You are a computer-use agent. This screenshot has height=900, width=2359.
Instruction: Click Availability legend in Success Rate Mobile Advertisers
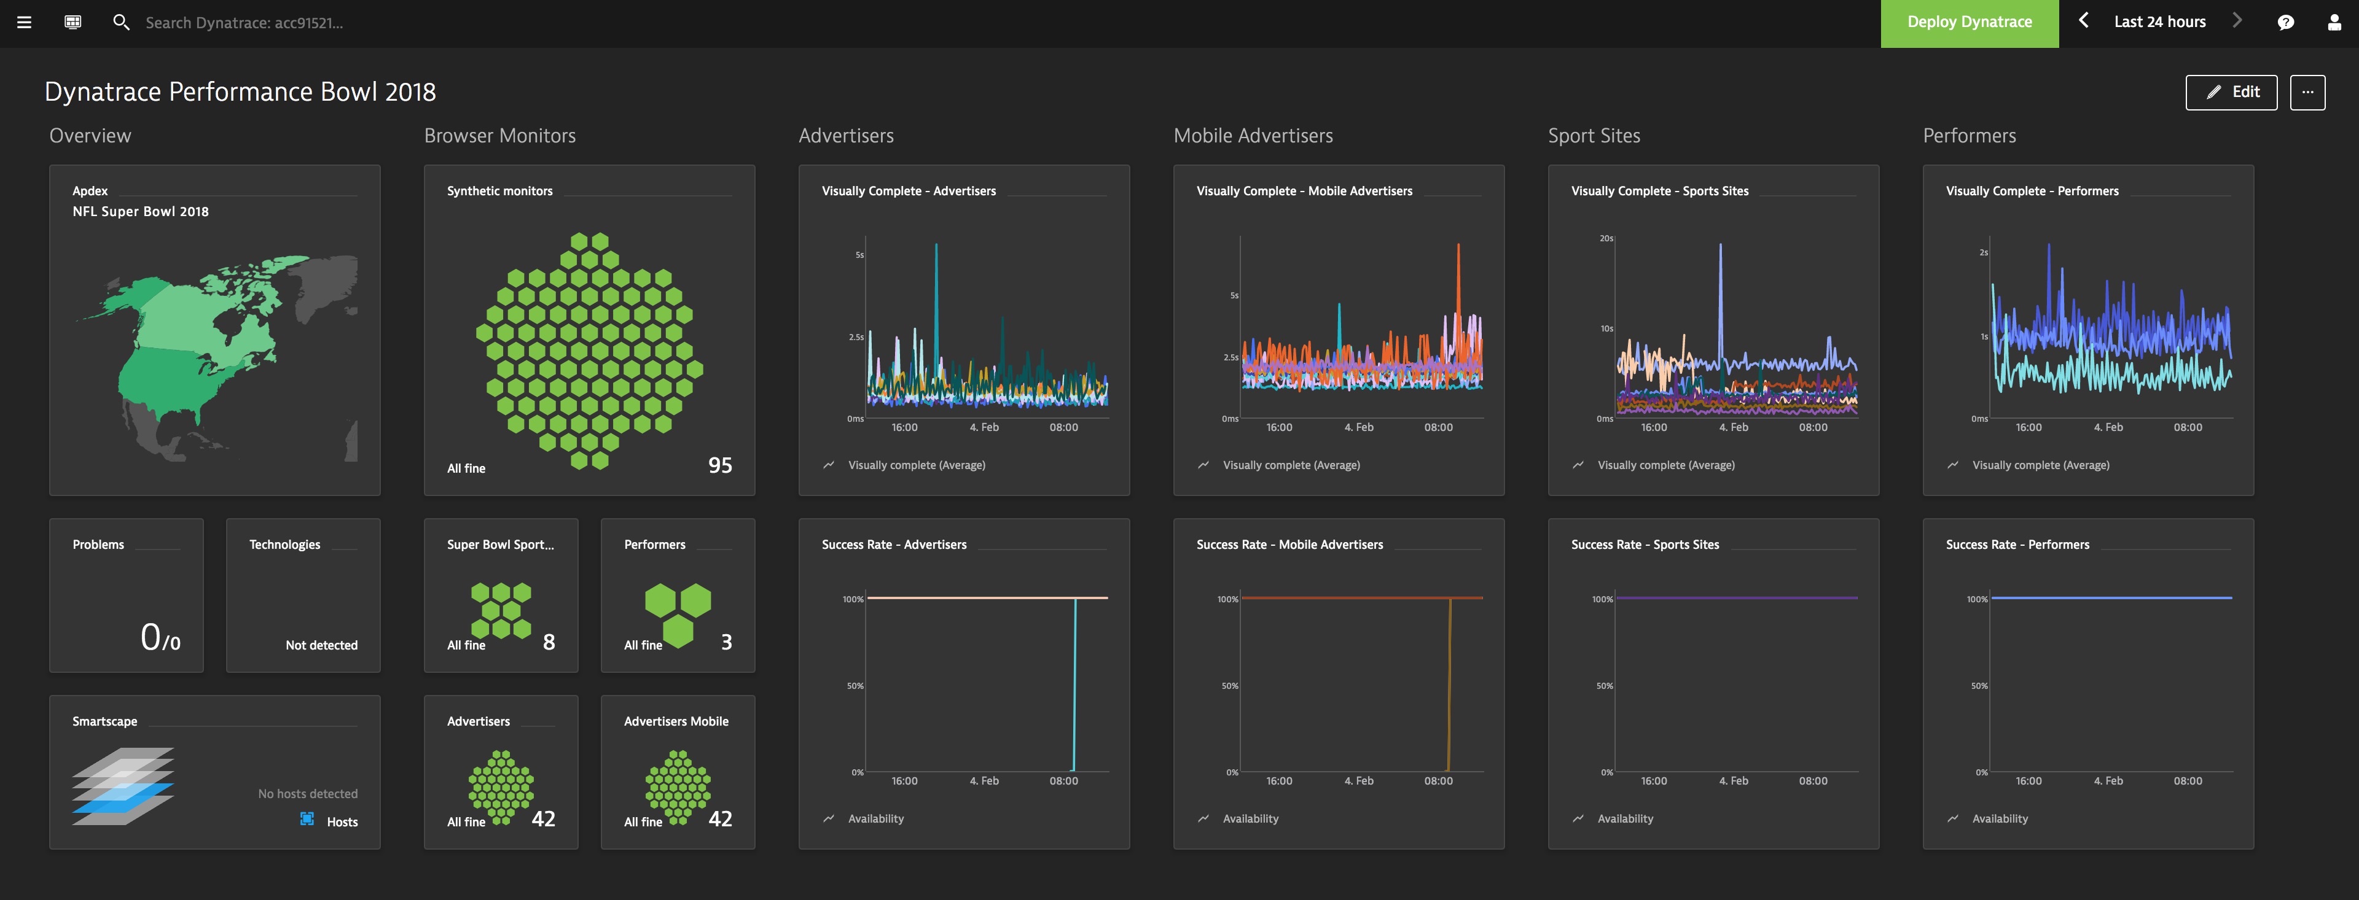[1250, 818]
